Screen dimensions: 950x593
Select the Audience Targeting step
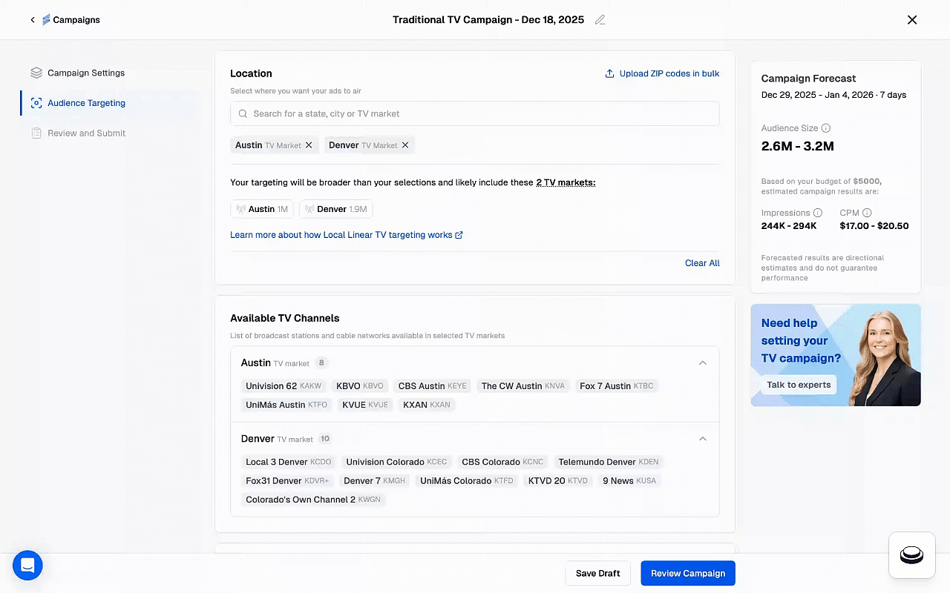(x=86, y=103)
